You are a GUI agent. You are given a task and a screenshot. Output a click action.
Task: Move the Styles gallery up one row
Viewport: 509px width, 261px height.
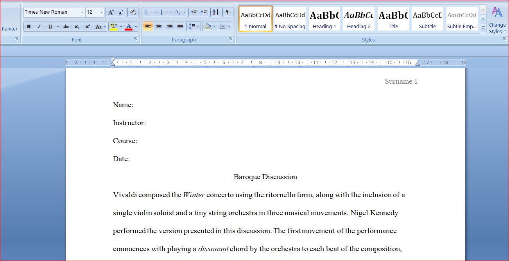point(483,9)
